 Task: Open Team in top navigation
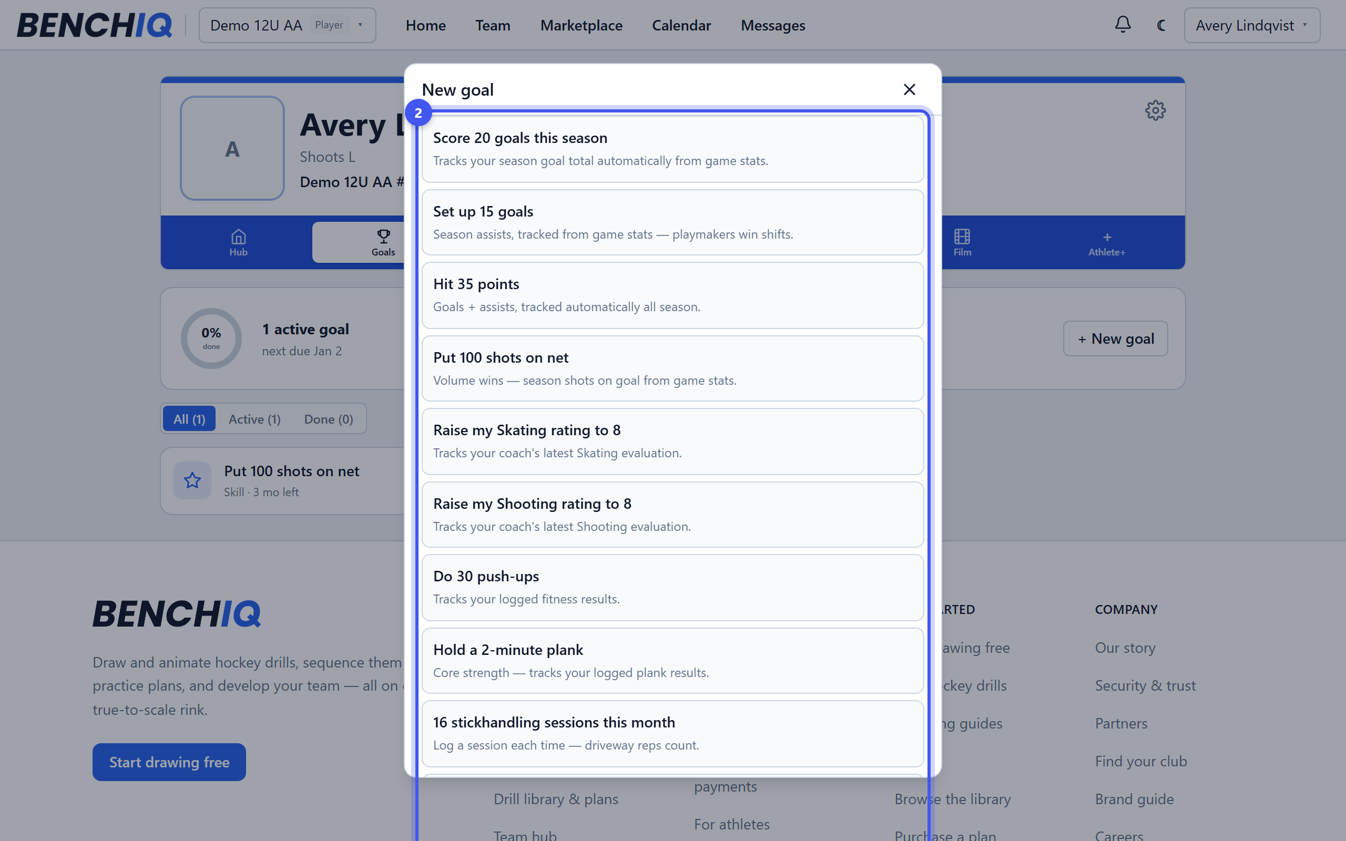[492, 25]
